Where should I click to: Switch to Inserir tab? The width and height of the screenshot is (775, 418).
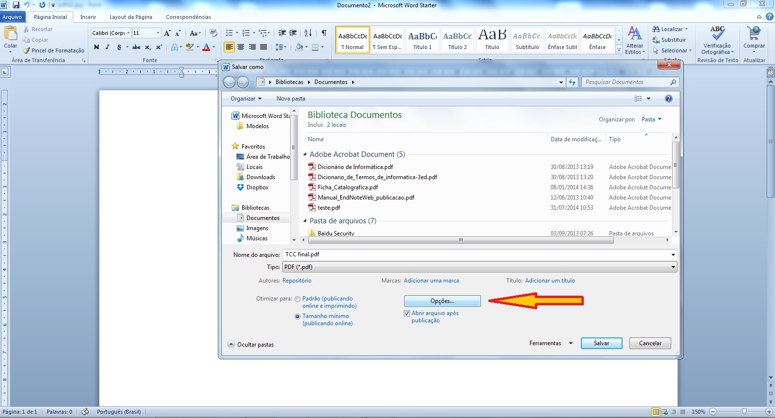pos(88,17)
